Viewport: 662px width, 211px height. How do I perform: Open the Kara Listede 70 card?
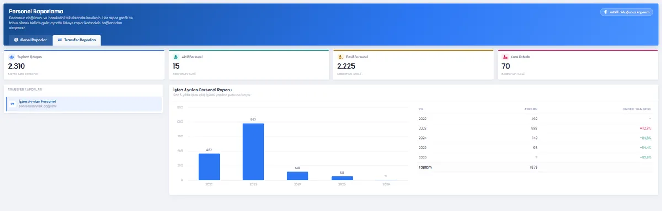point(578,65)
